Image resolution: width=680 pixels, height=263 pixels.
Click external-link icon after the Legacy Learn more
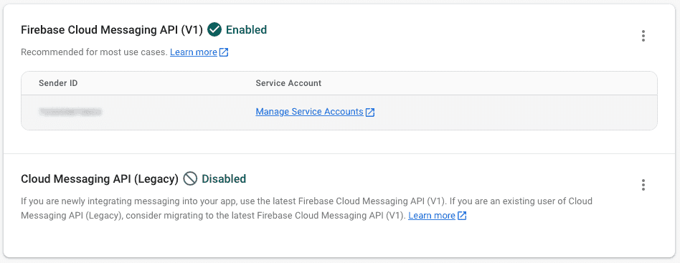point(462,216)
